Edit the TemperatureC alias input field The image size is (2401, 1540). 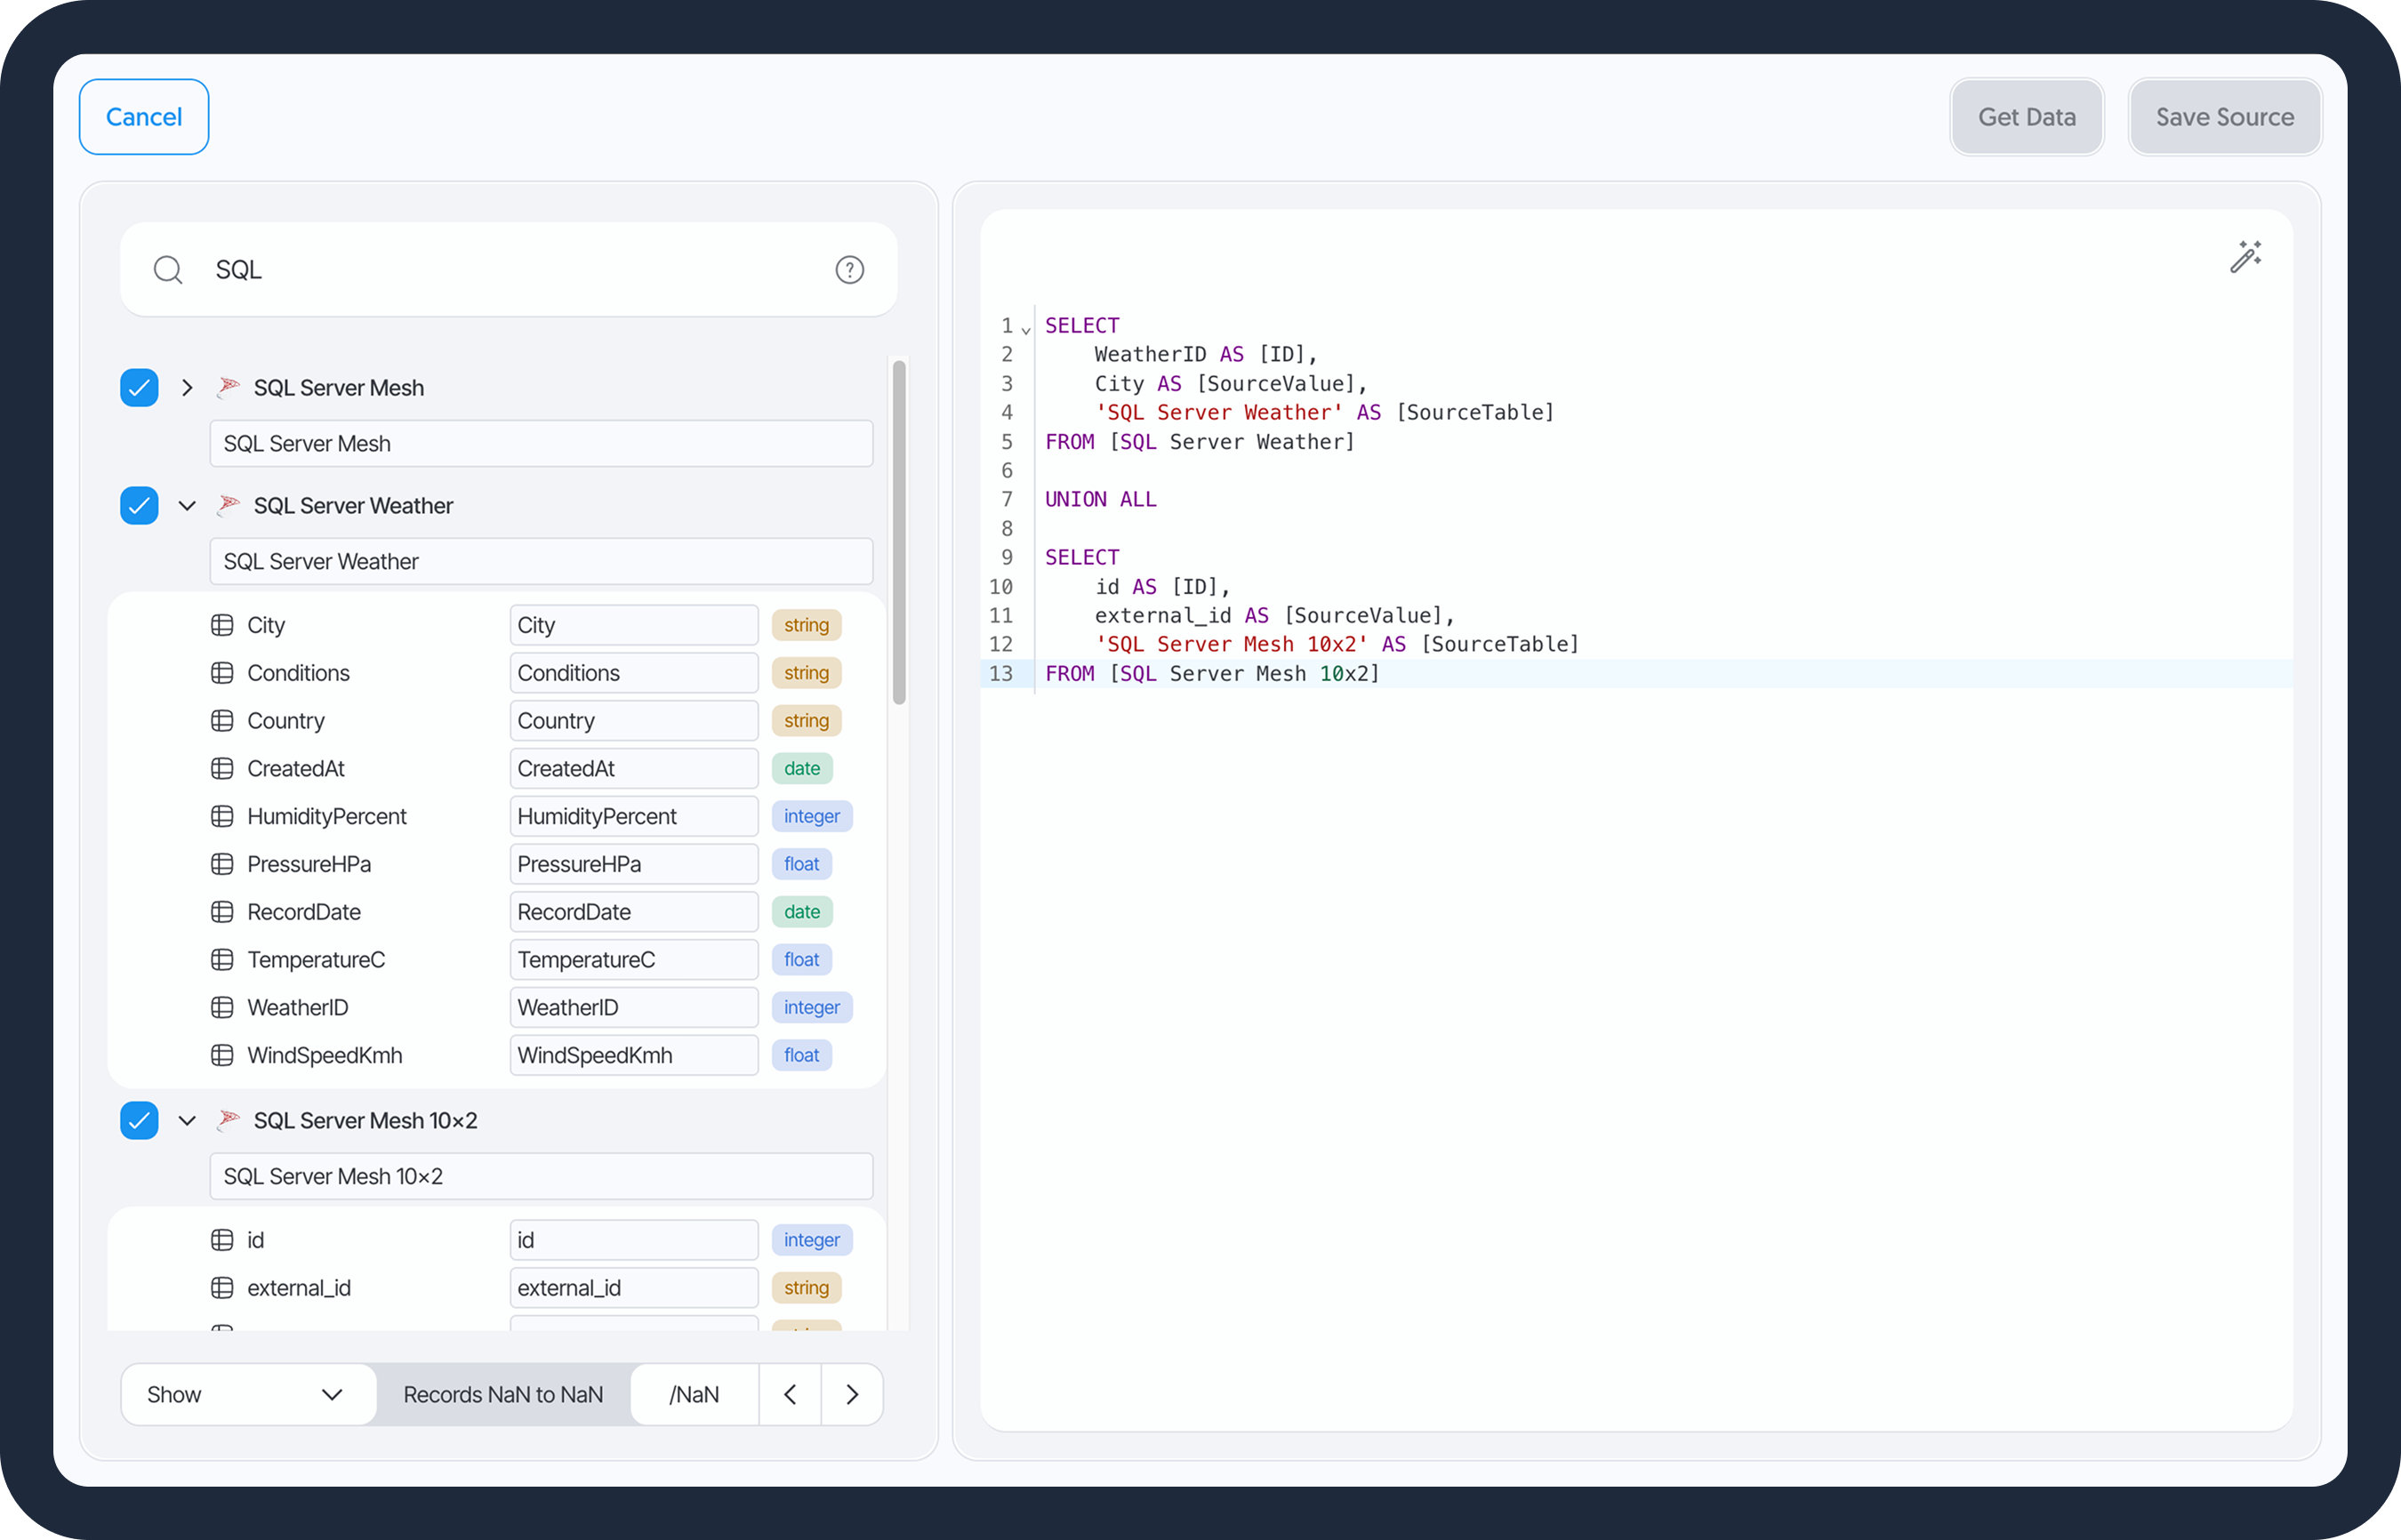[634, 960]
